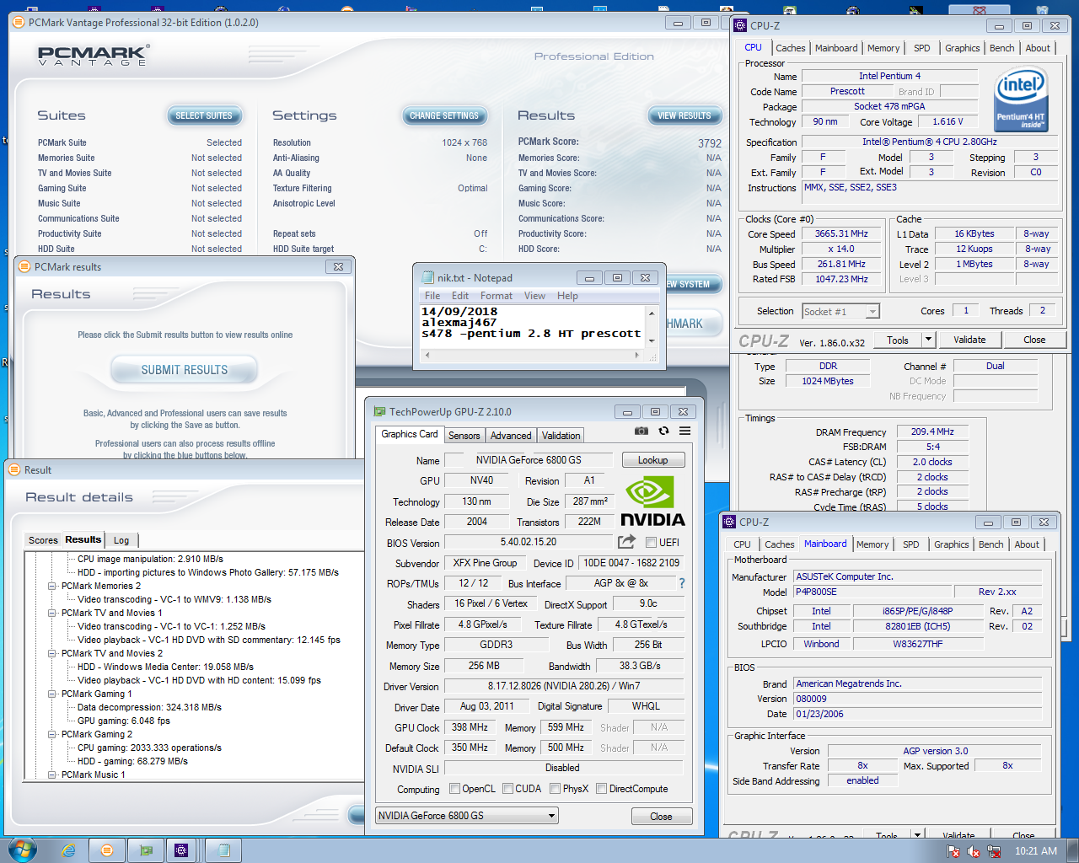Open the Socket #1 selection dropdown in CPU-Z
Viewport: 1079px width, 863px height.
[x=840, y=312]
